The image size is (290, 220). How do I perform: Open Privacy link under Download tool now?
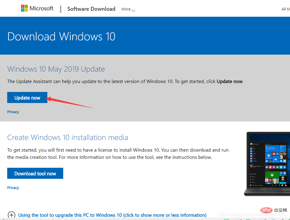click(x=13, y=187)
